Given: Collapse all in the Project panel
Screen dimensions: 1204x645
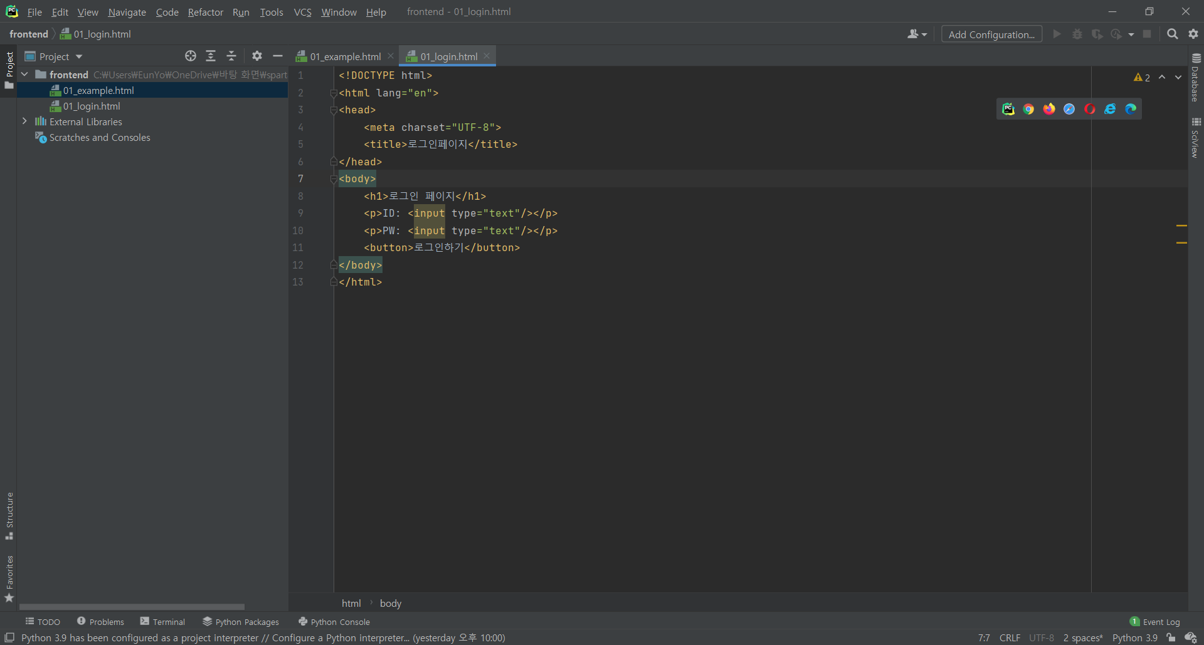Looking at the screenshot, I should pos(231,56).
